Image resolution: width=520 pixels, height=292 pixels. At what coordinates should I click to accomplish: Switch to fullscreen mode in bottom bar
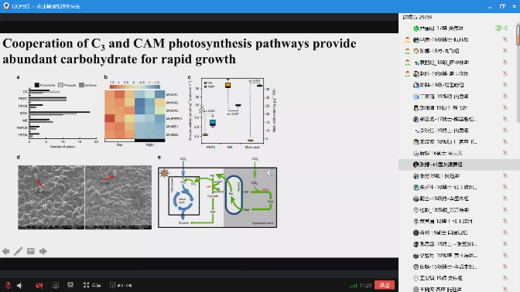pos(92,285)
